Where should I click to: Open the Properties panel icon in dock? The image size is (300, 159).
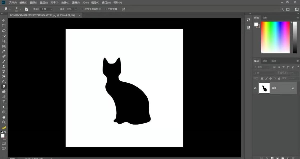pyautogui.click(x=248, y=27)
